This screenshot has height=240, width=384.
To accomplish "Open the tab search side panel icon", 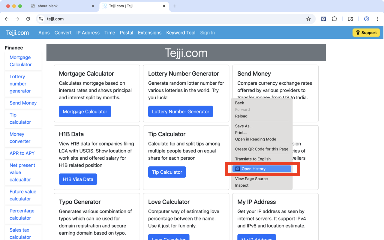I will (x=350, y=19).
